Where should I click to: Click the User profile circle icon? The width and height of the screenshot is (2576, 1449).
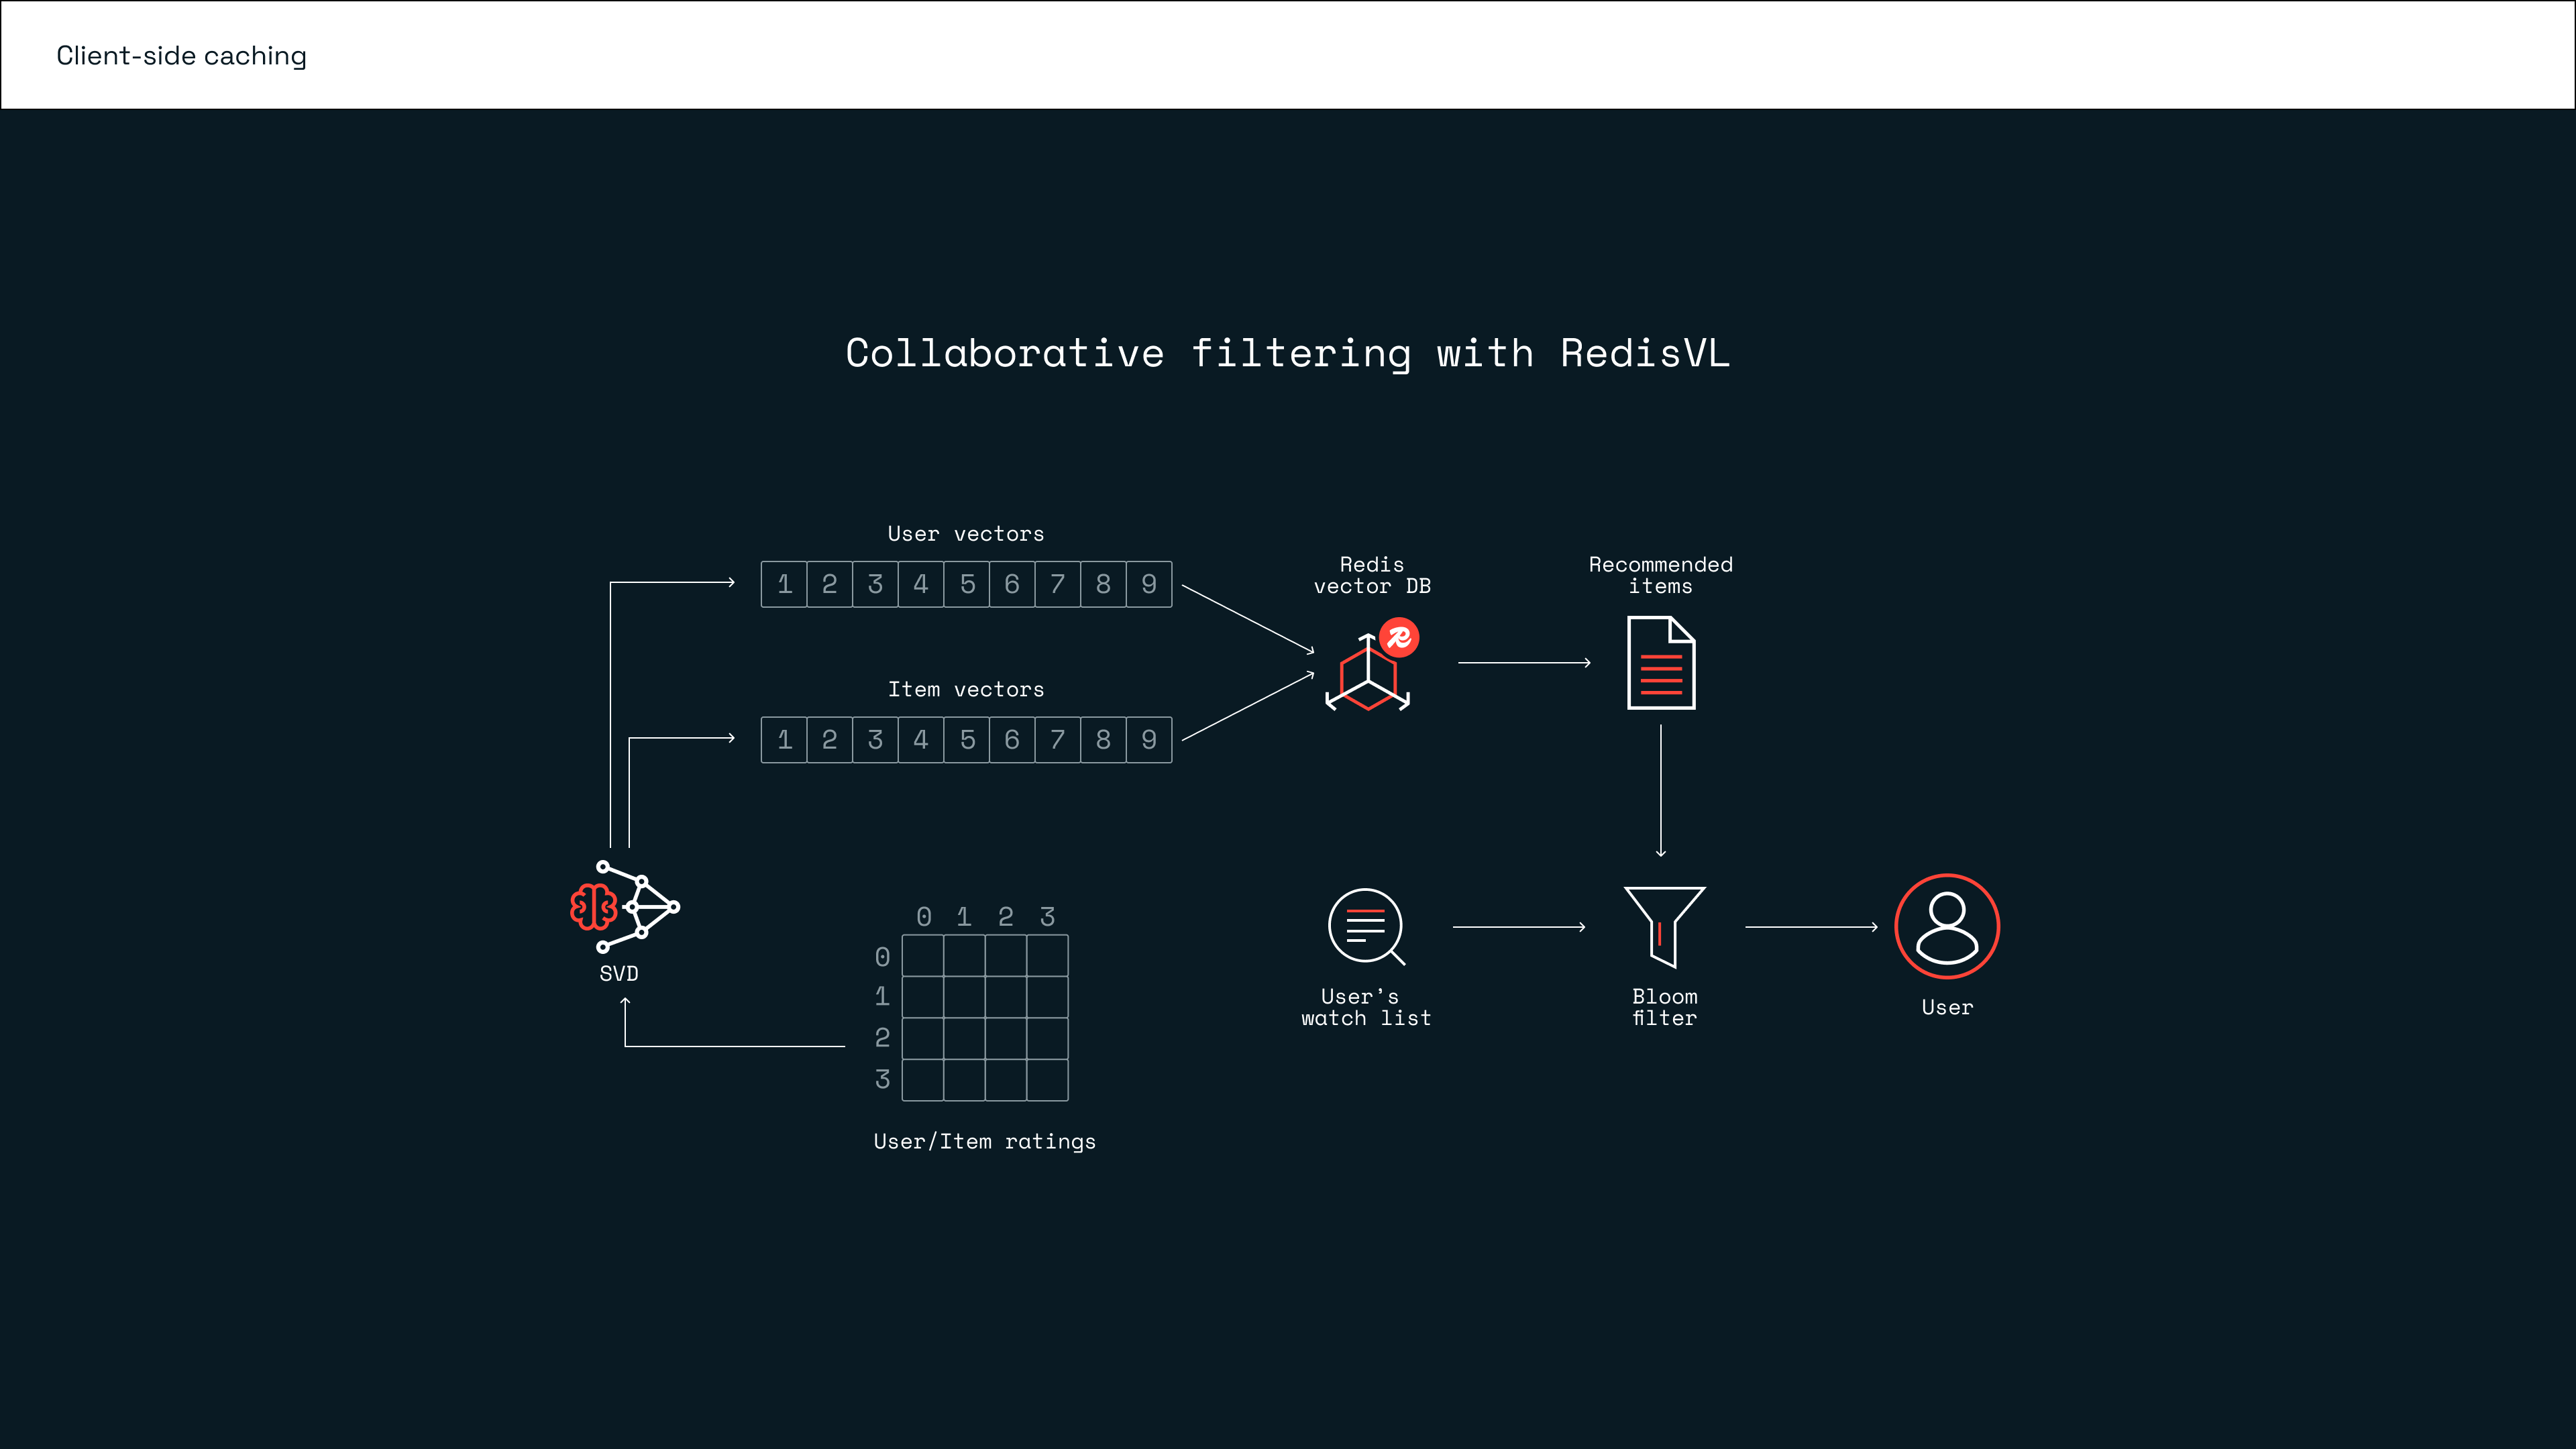tap(1946, 926)
